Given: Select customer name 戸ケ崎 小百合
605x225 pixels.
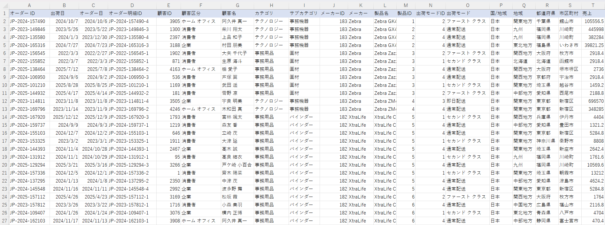Looking at the screenshot, I should coord(237,165).
